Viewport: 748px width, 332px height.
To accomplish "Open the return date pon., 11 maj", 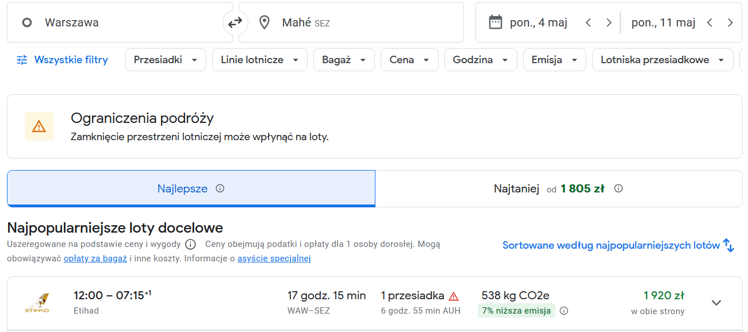I will tap(663, 23).
